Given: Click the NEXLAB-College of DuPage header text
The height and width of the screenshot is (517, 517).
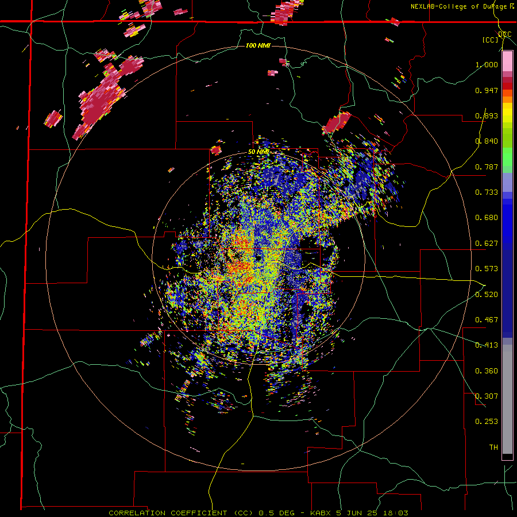Looking at the screenshot, I should tap(462, 6).
